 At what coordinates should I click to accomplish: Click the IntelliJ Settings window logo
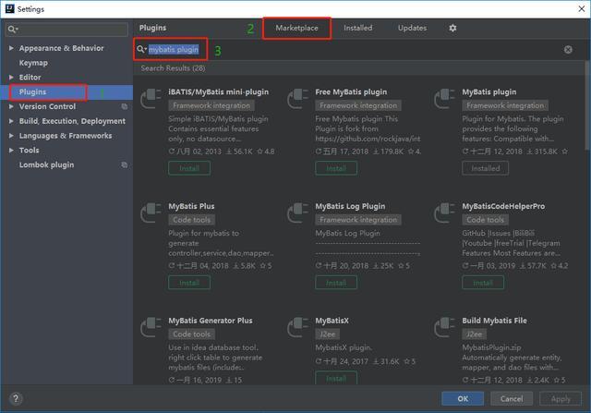click(10, 8)
